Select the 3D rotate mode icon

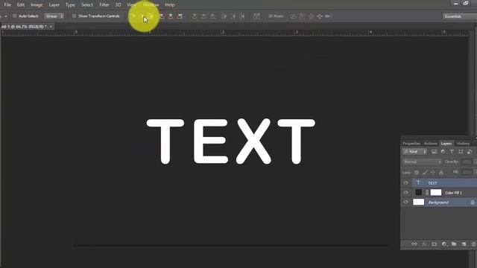click(x=293, y=16)
